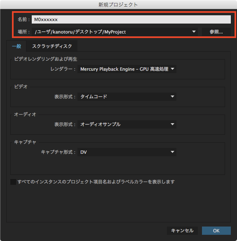This screenshot has height=241, width=237.
Task: Open the オーディオサンプル display format dropdown
Action: pos(127,124)
